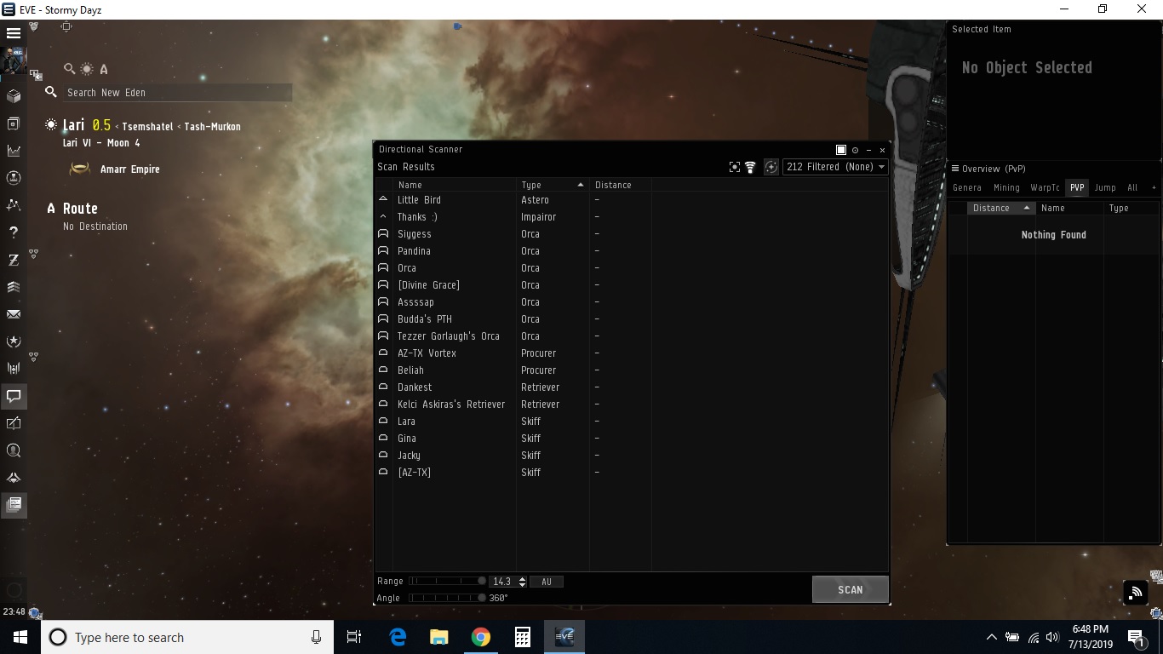Adjust the Range slider in scanner
The image size is (1163, 654).
coord(447,581)
